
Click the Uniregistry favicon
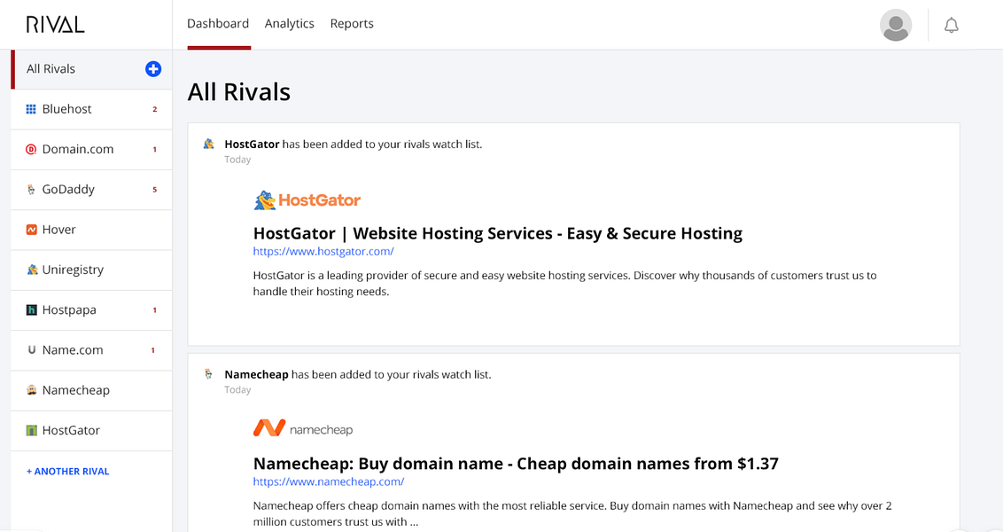coord(32,270)
